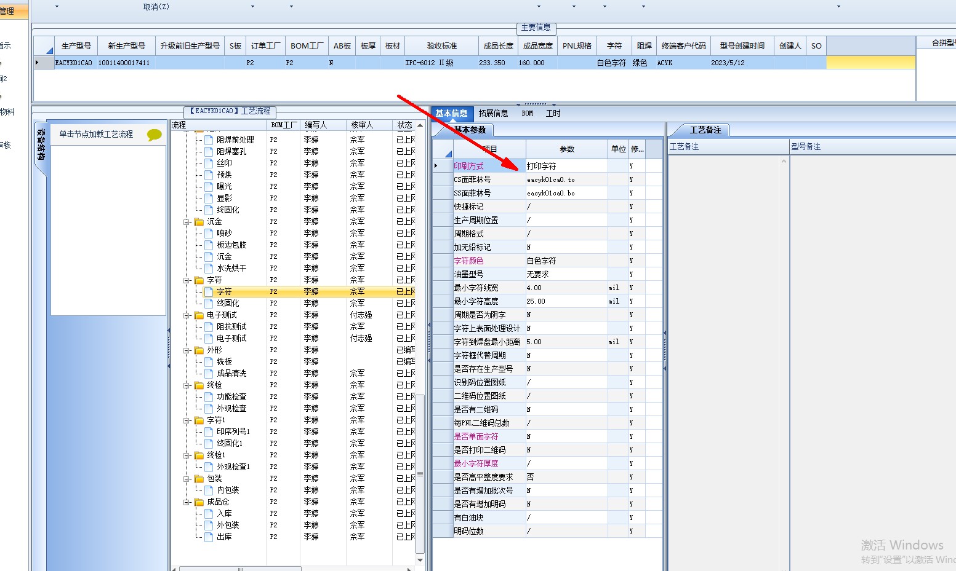Select the 外观检查1 process node
The width and height of the screenshot is (956, 571).
[x=233, y=467]
